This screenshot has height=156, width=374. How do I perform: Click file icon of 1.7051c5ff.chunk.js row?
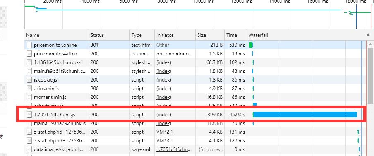pos(29,115)
